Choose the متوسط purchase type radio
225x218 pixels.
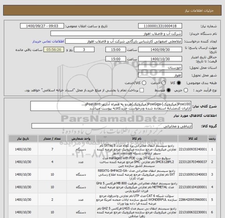[x=168, y=90]
